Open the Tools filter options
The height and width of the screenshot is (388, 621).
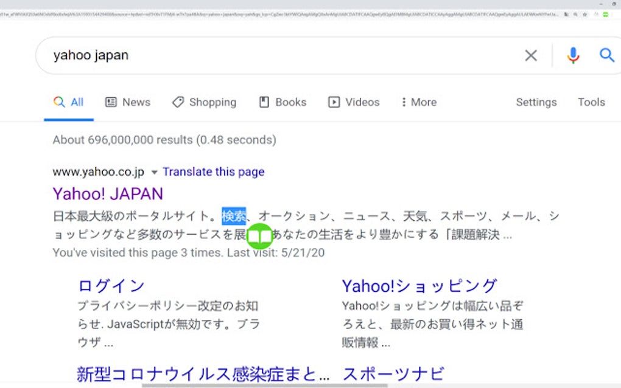(x=591, y=102)
